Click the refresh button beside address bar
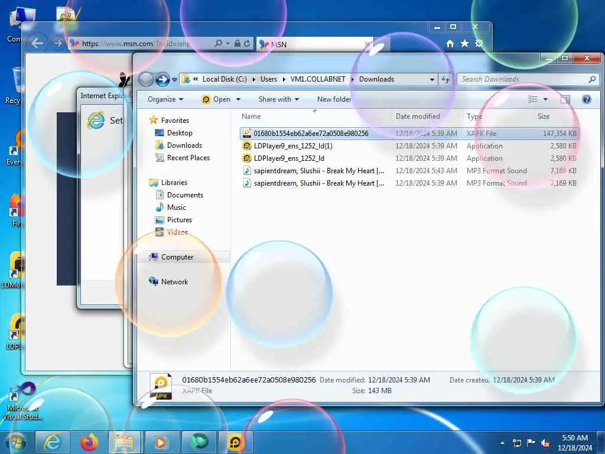Viewport: 605px width, 454px height. point(445,80)
